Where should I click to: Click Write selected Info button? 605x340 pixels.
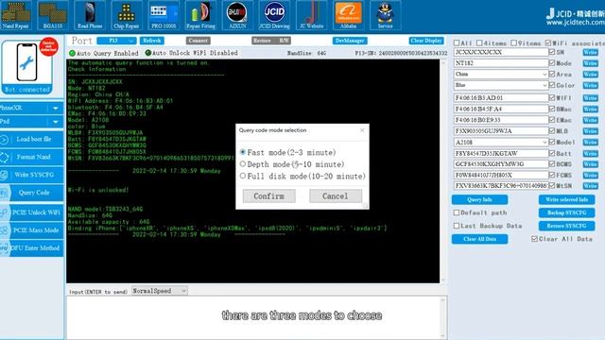[x=566, y=199]
